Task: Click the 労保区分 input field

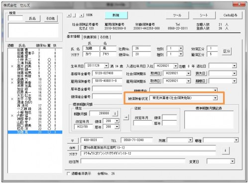Action: tap(212, 48)
